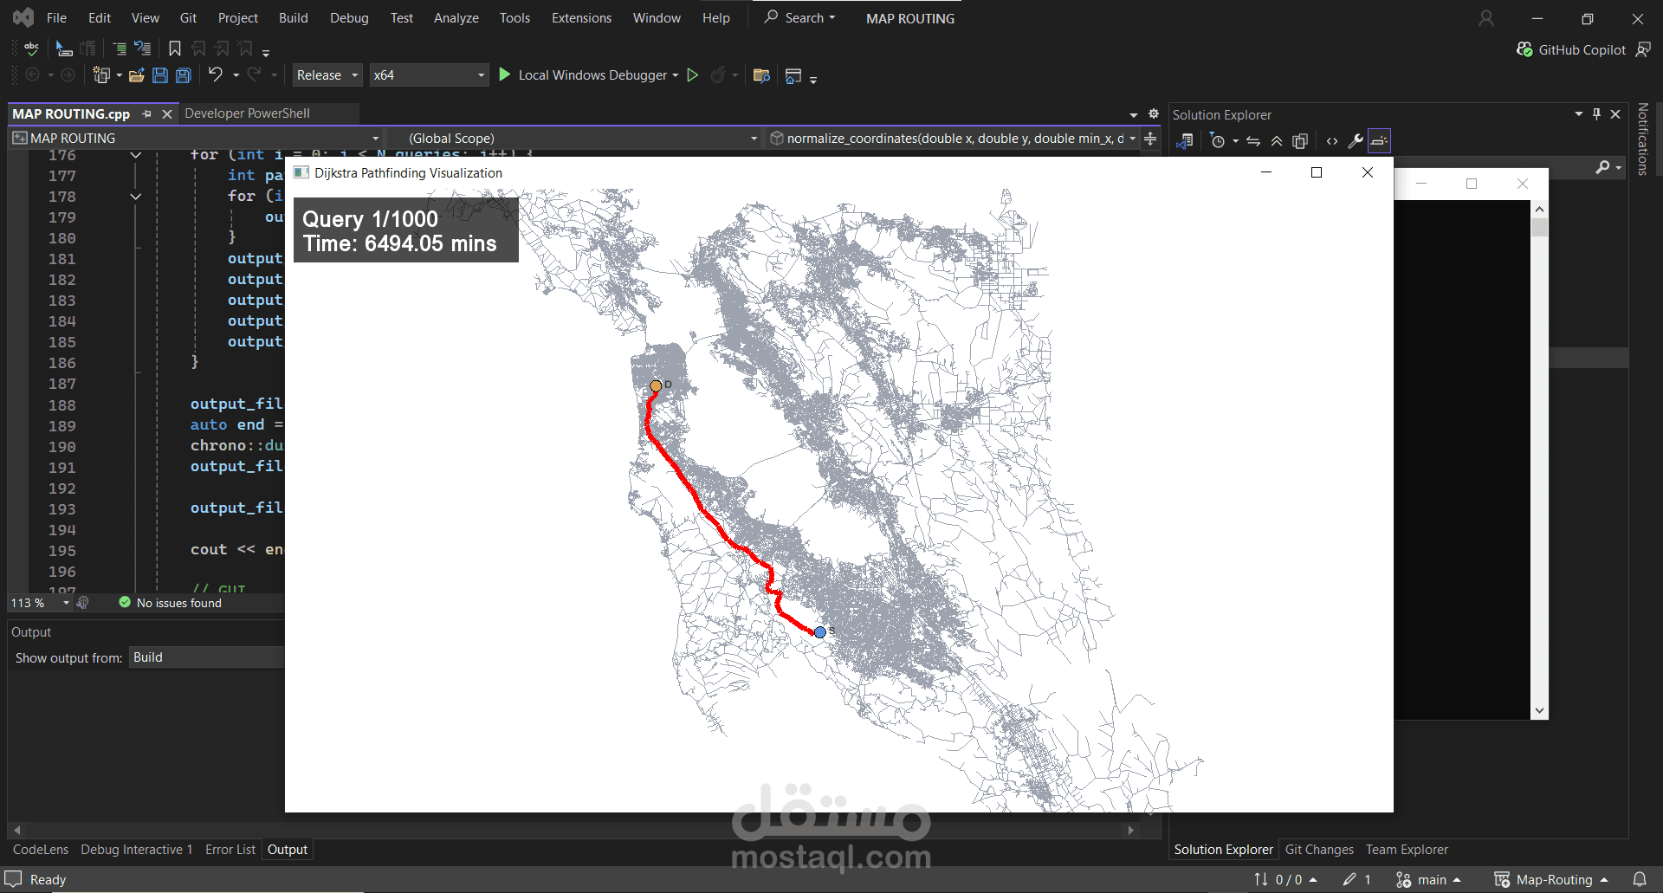Click No issues found indicator
The width and height of the screenshot is (1663, 893).
[170, 603]
